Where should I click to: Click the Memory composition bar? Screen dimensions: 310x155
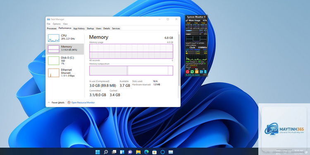[131, 71]
